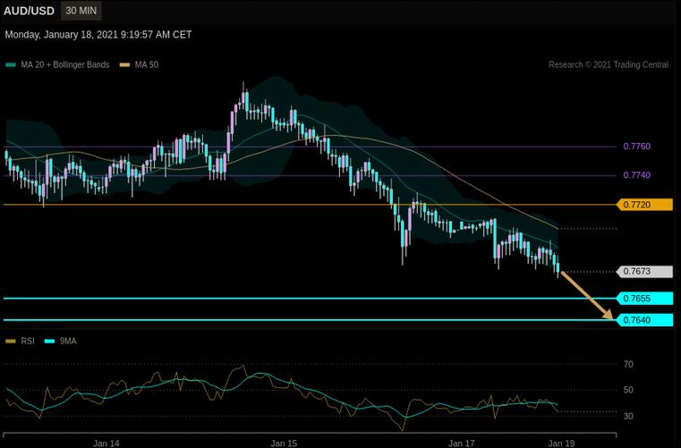Viewport: 681px width, 448px height.
Task: Select the 0.7655 support price tag
Action: point(644,299)
